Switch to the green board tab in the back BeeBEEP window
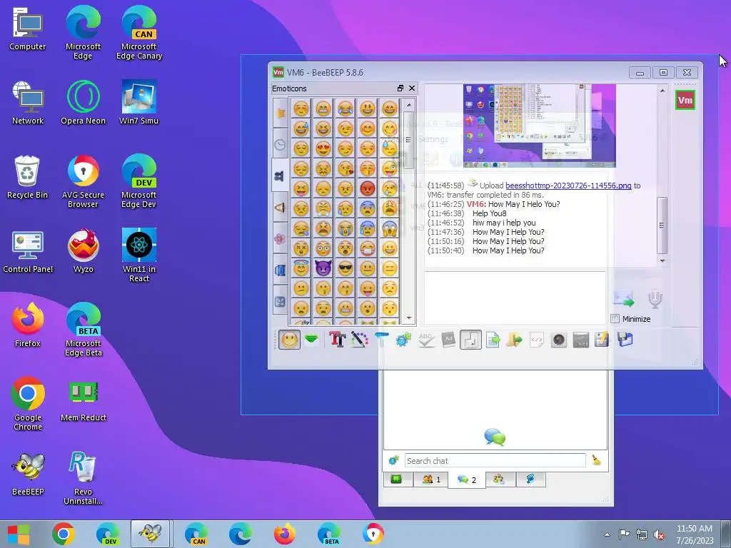This screenshot has height=548, width=731. 397,479
